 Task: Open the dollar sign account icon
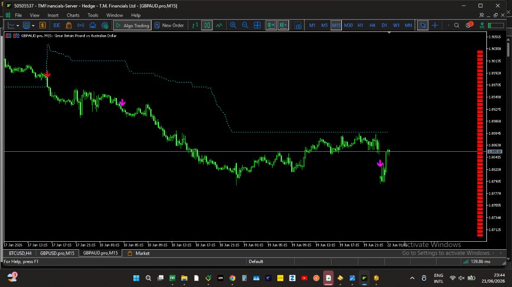(x=43, y=25)
